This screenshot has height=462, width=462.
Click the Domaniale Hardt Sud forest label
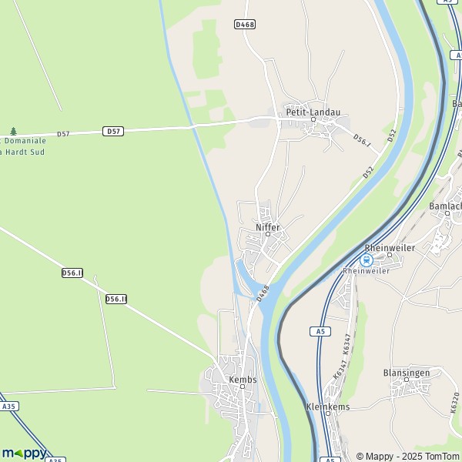coord(23,146)
